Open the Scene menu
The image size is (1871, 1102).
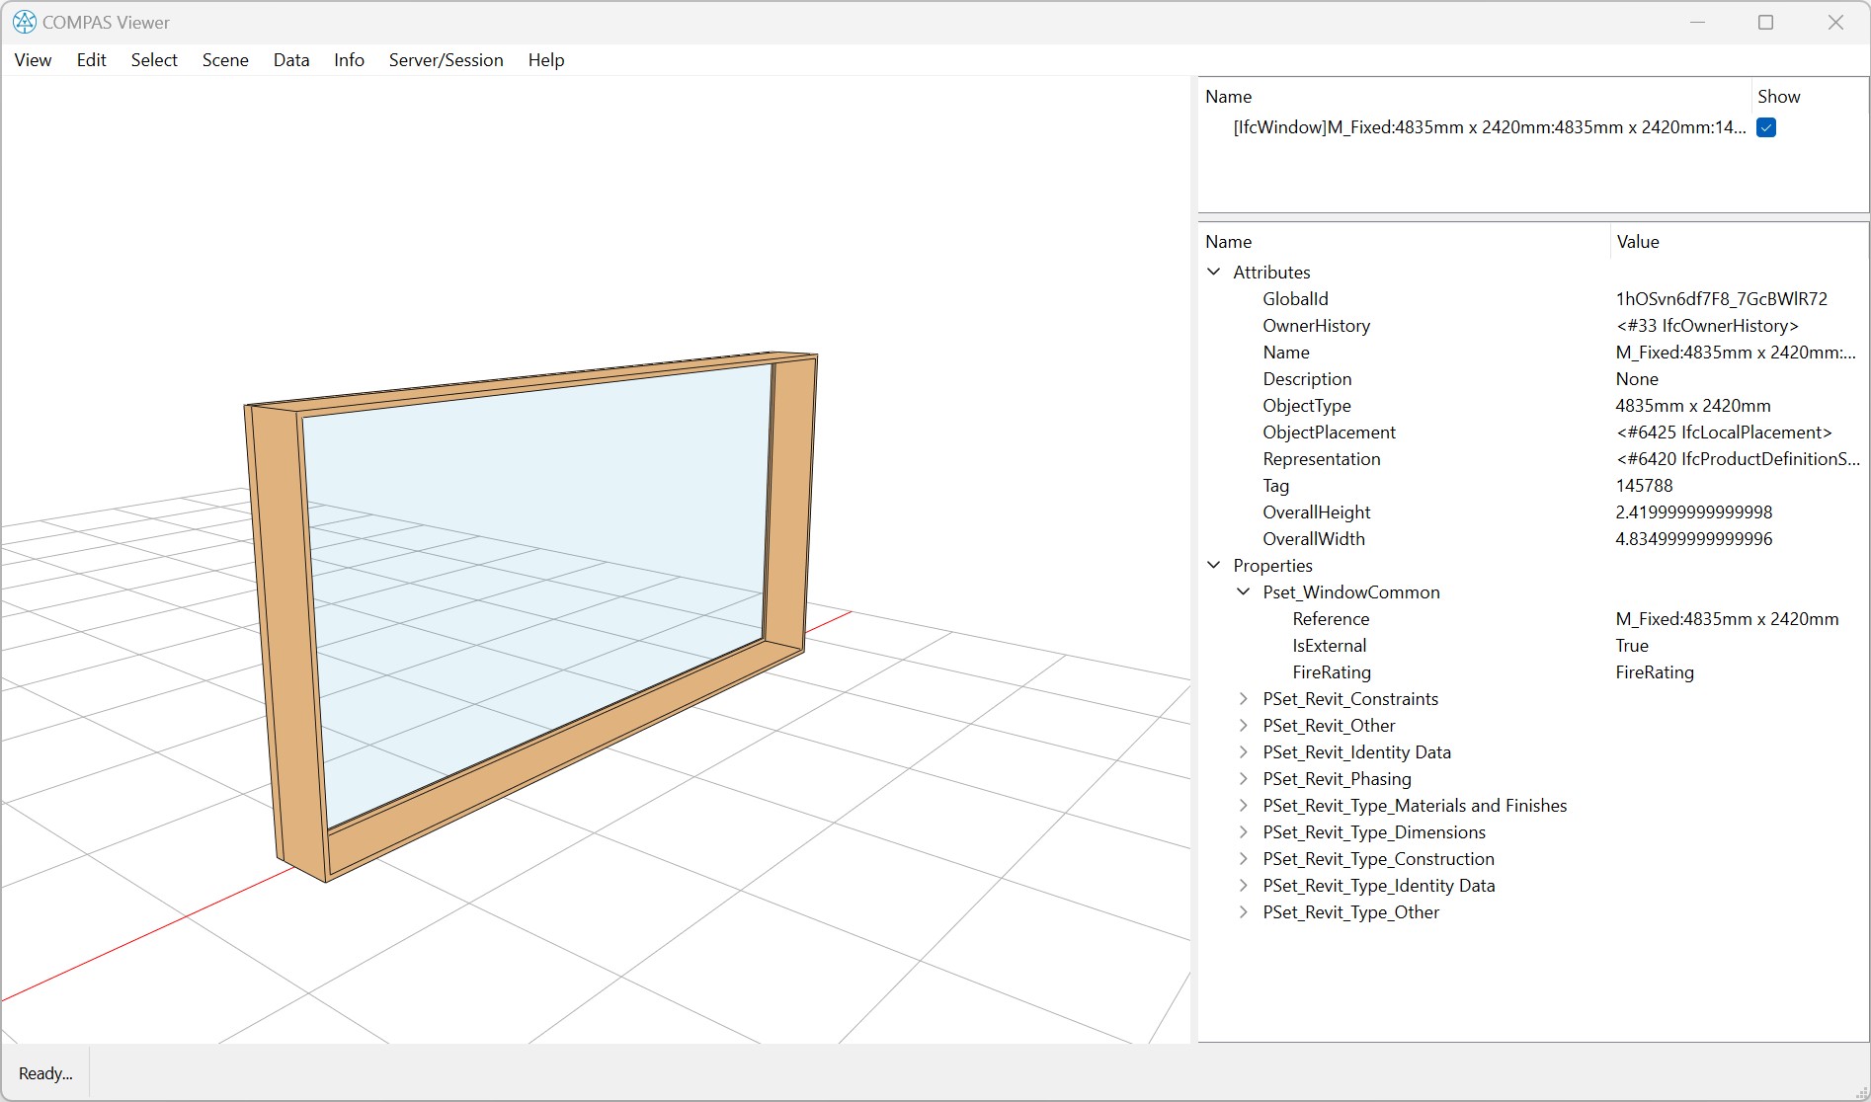coord(225,60)
